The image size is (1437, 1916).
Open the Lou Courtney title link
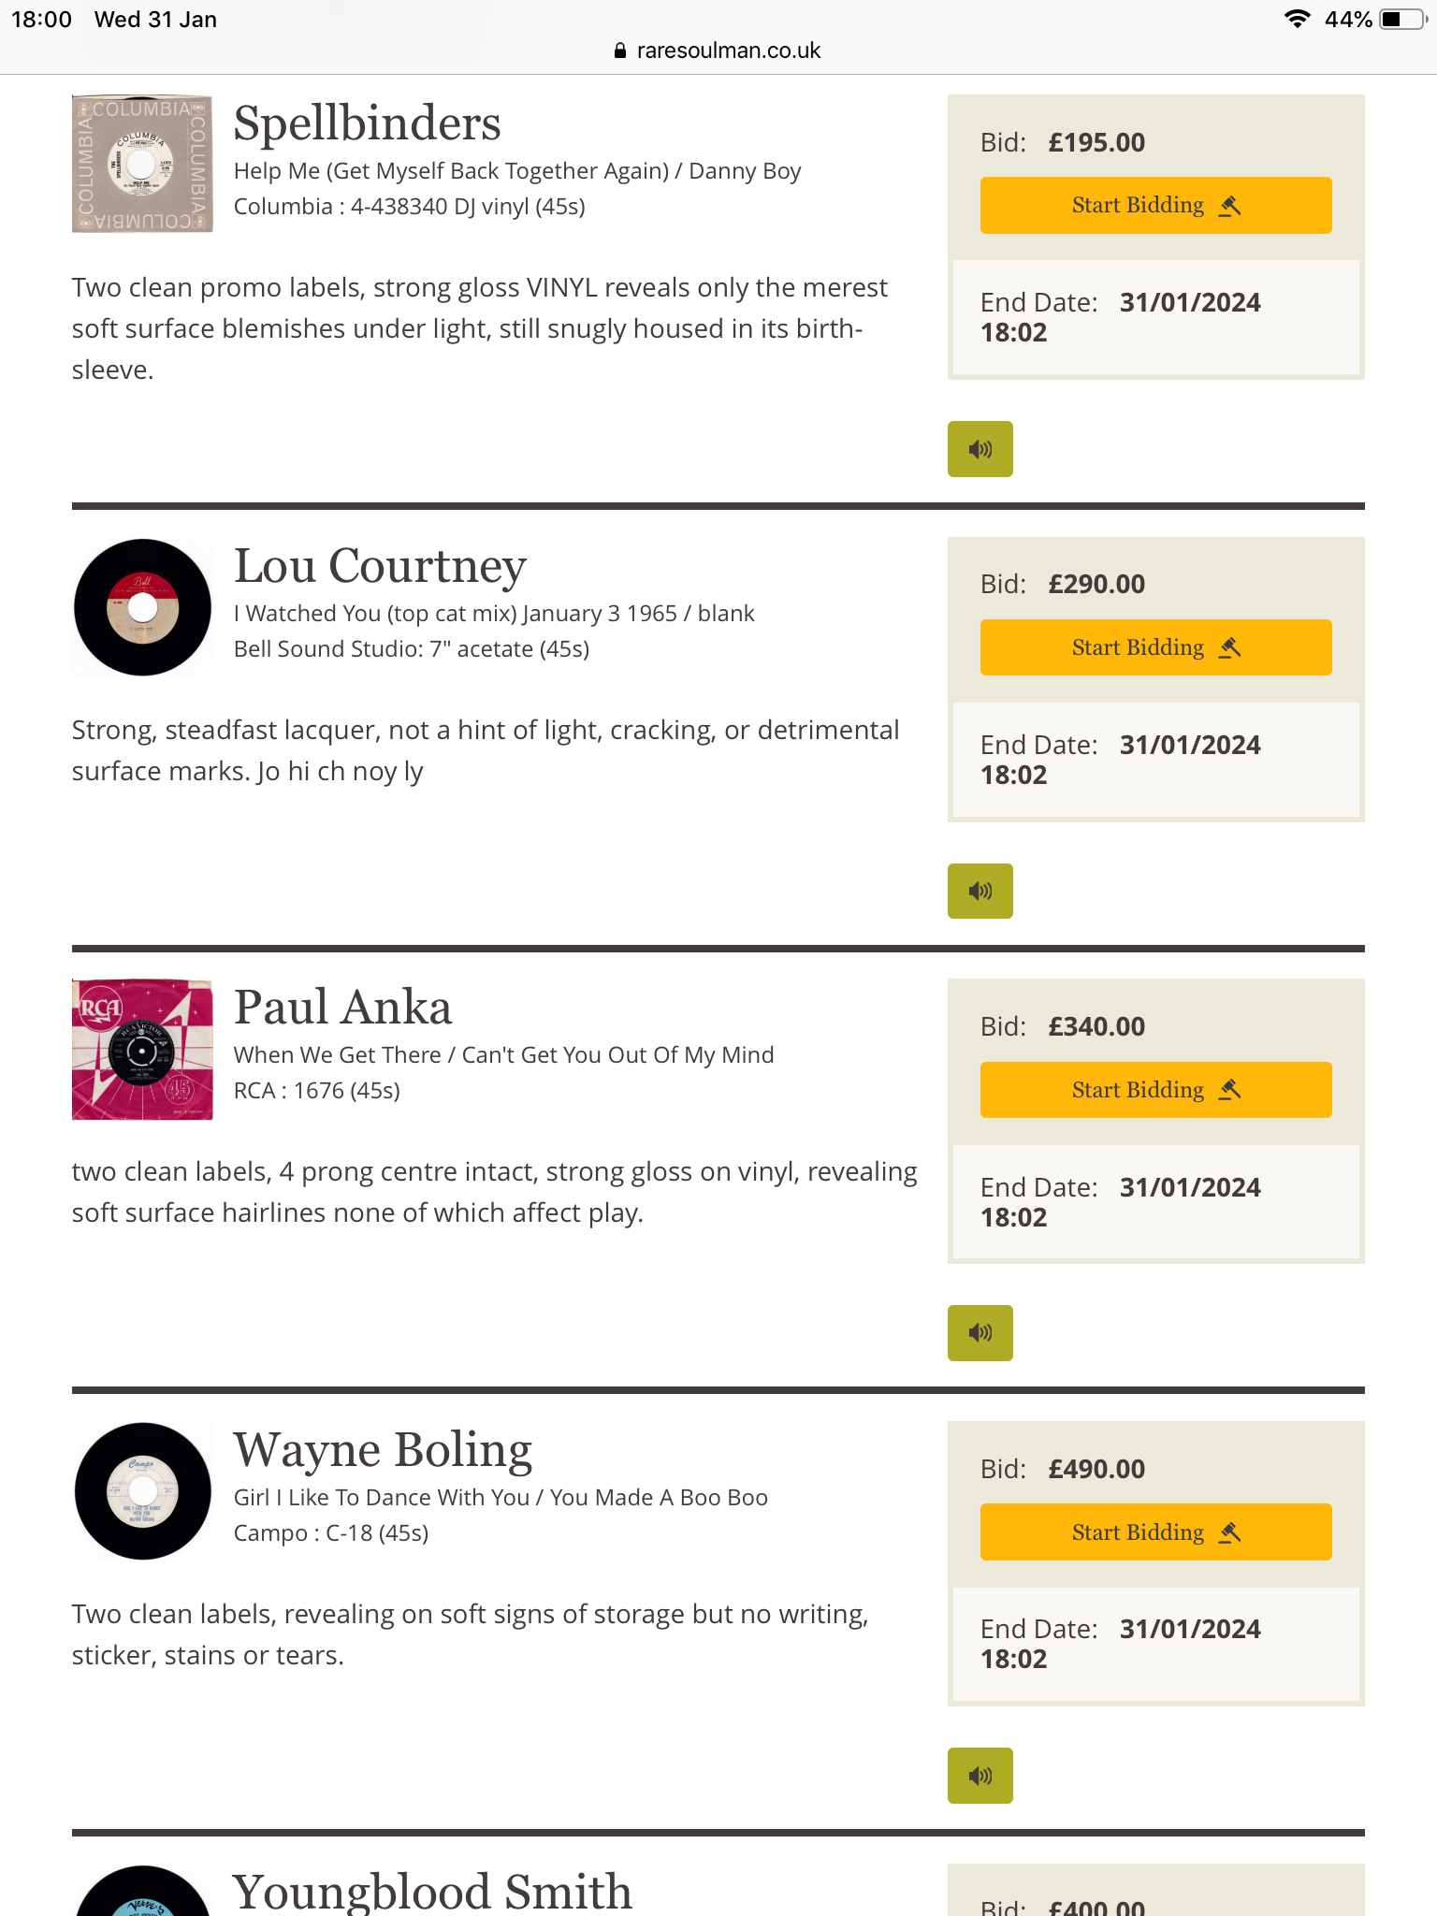coord(380,566)
